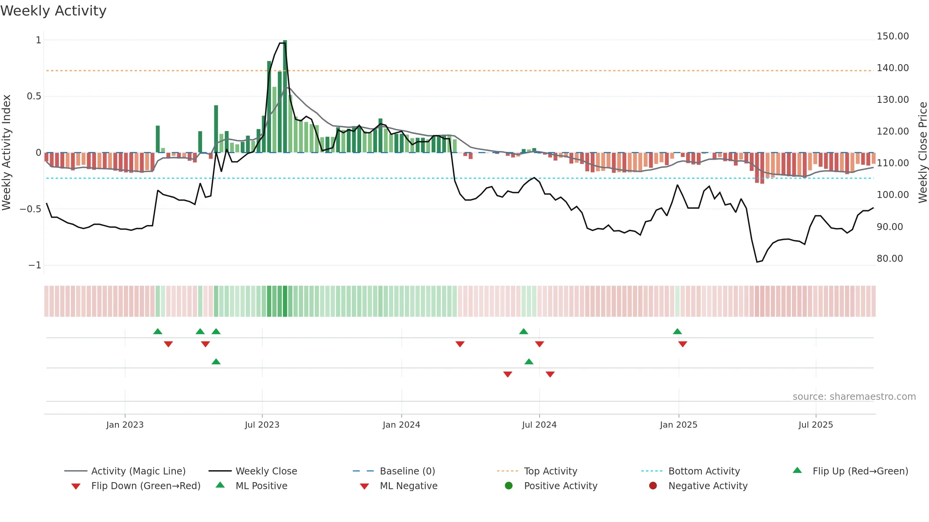Click the Jan 2024 x-axis label

[x=401, y=425]
